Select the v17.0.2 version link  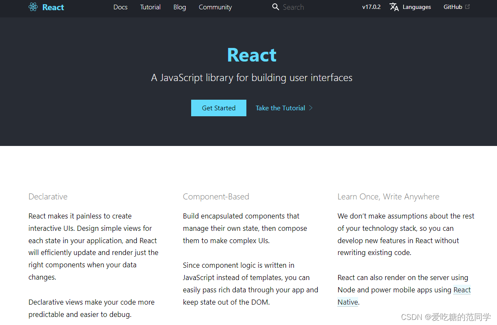pyautogui.click(x=371, y=7)
